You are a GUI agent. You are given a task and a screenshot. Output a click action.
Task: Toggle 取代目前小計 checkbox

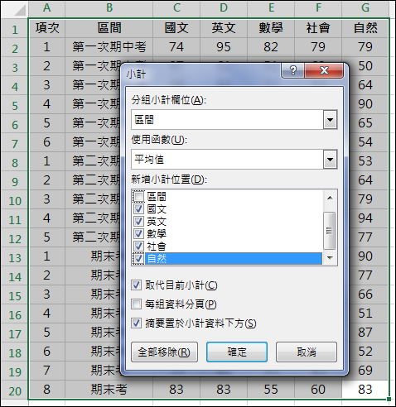click(x=136, y=285)
